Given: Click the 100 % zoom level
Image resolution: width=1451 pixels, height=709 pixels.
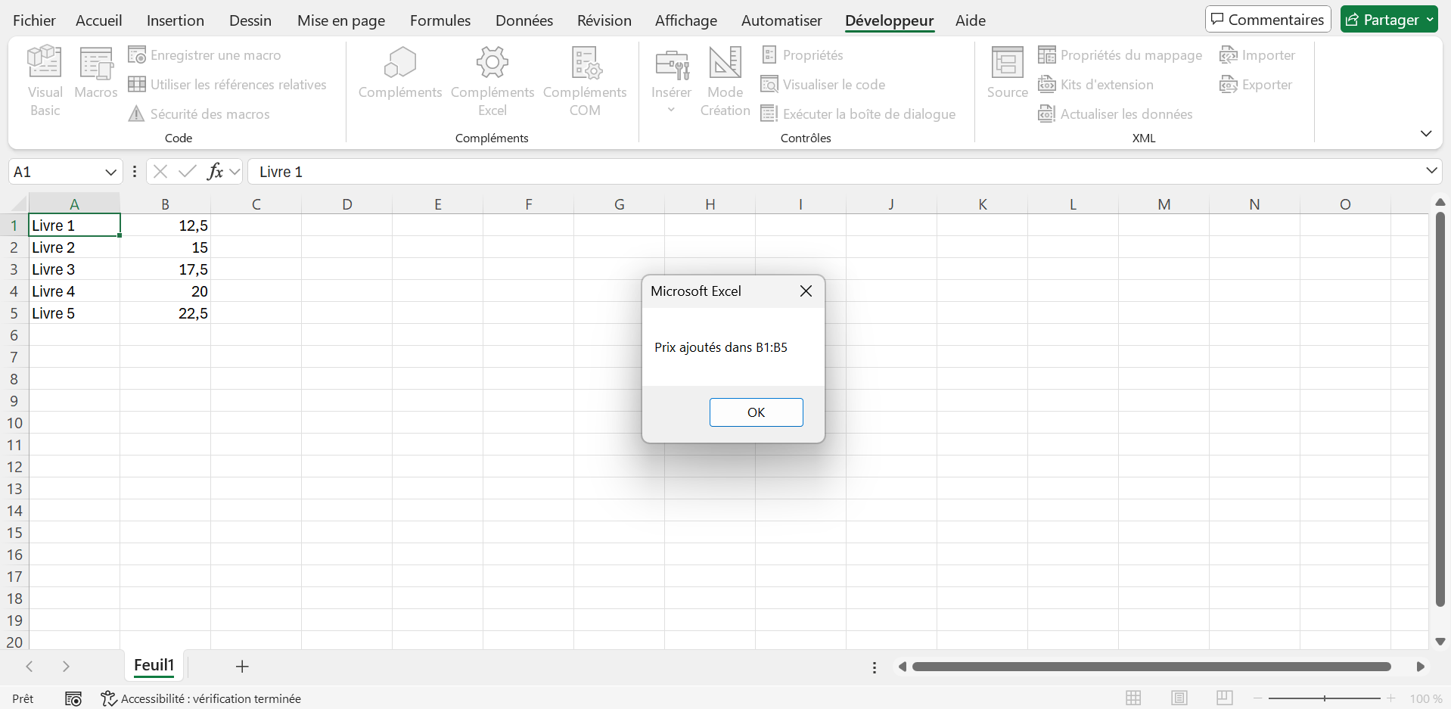Looking at the screenshot, I should point(1426,699).
